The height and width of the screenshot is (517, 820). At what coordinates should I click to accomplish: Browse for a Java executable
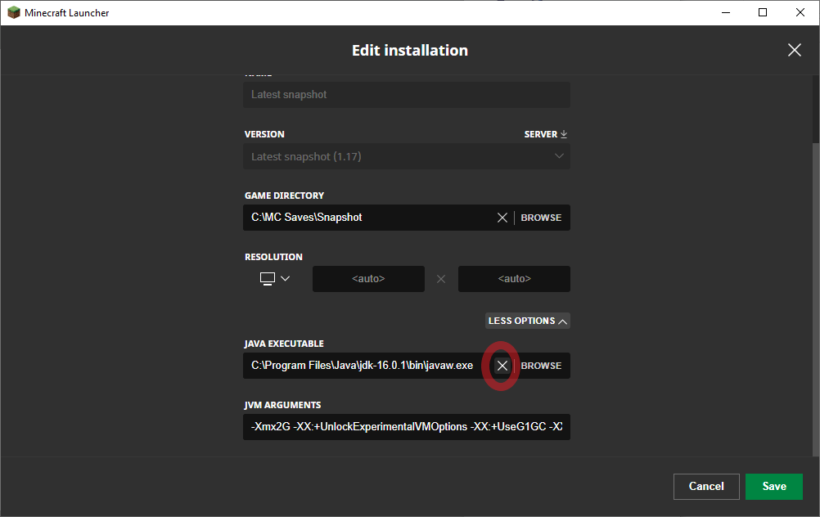541,366
